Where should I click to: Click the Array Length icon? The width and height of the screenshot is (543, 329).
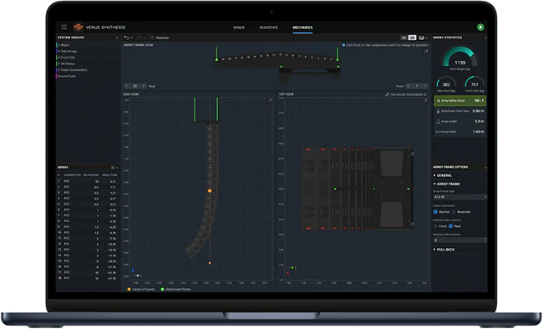[438, 122]
